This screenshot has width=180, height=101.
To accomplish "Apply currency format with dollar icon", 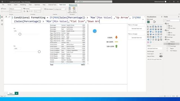I will [24, 11].
